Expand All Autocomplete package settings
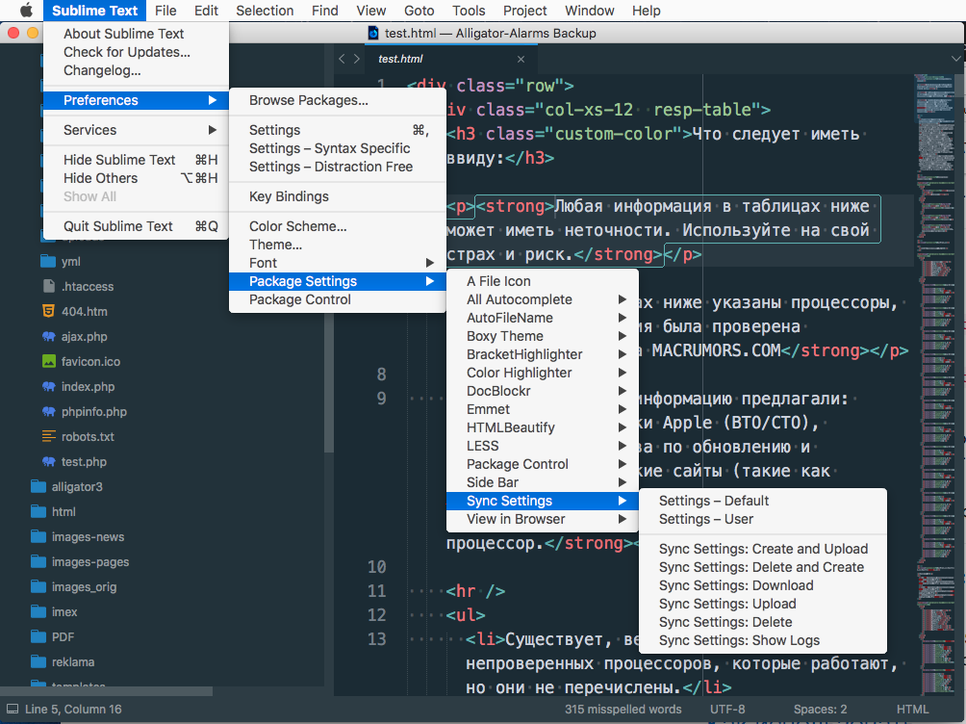Image resolution: width=966 pixels, height=724 pixels. pyautogui.click(x=542, y=299)
